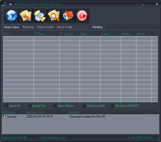This screenshot has width=161, height=142.
Task: Click the magnifying glass search icon
Action: (54, 16)
